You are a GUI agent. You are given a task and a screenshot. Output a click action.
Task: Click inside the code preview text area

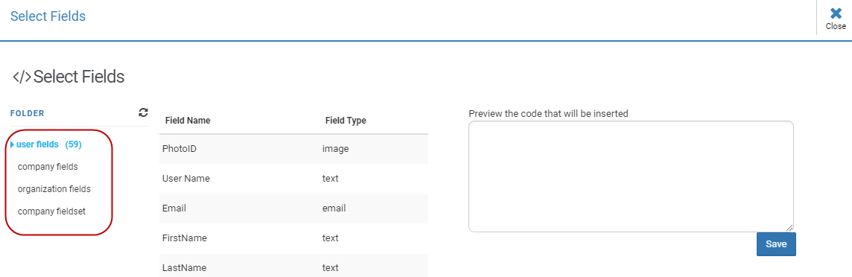[x=631, y=176]
